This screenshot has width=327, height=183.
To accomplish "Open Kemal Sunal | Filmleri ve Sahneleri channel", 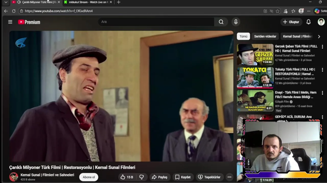I will click(47, 175).
